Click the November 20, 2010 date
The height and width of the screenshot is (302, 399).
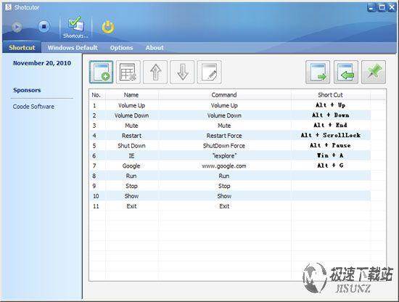point(42,63)
